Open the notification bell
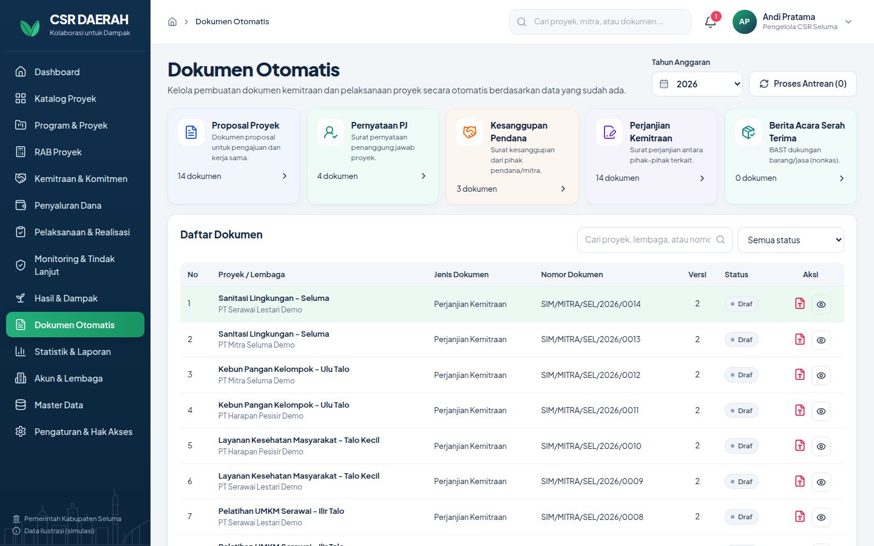874x546 pixels. (x=710, y=22)
